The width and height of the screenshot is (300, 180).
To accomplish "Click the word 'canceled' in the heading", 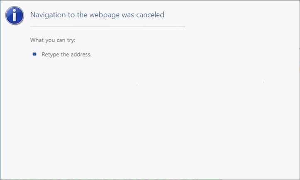I will pyautogui.click(x=150, y=15).
